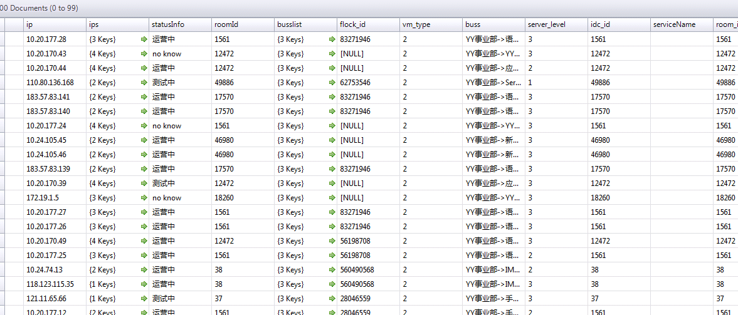Expand ips keys arrow for 110.80.136.168

(x=144, y=83)
